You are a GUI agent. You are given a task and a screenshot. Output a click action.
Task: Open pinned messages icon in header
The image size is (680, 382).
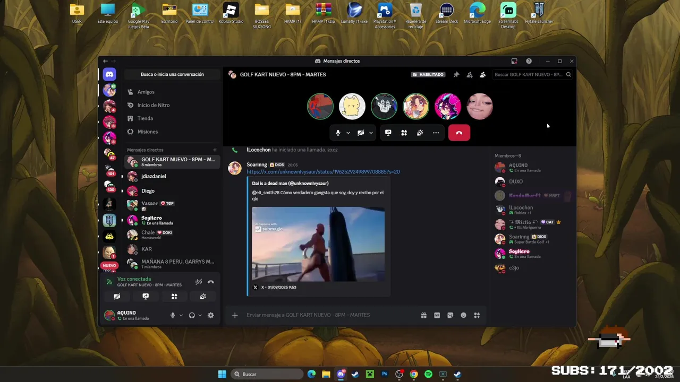456,75
